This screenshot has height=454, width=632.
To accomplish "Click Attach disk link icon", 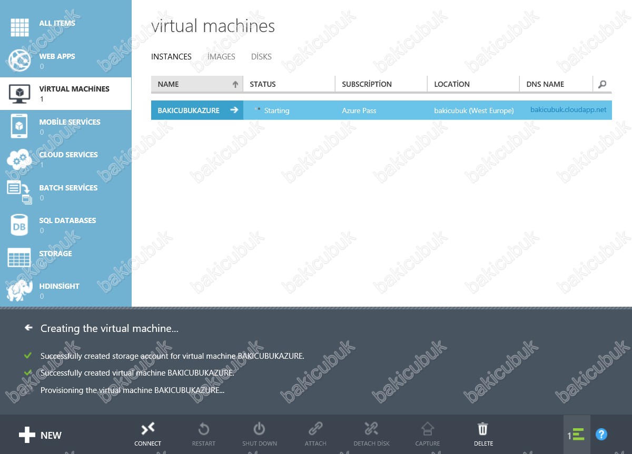I will 315,429.
